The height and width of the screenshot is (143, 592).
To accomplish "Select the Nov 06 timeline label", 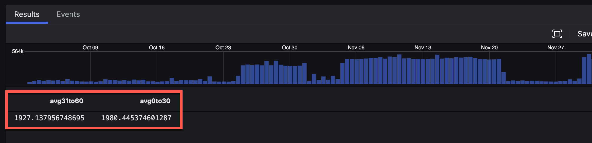I will pos(356,47).
